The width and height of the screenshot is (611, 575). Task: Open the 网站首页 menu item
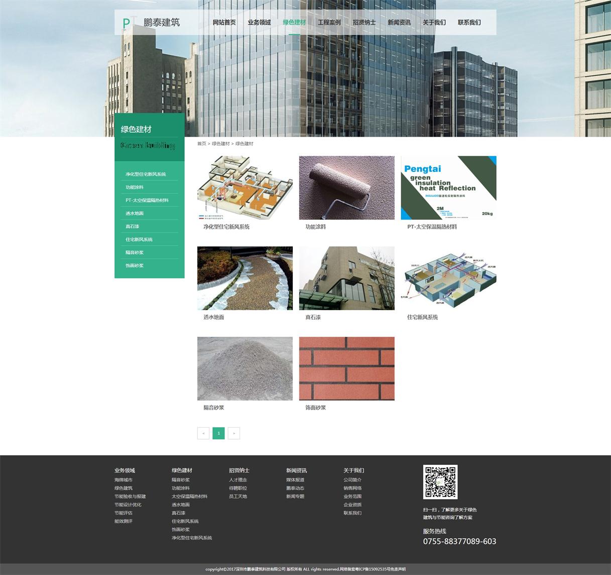pos(224,23)
